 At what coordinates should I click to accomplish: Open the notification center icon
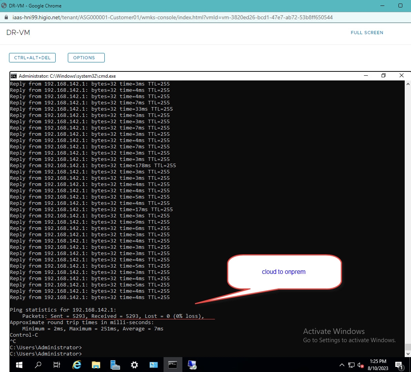[x=399, y=365]
